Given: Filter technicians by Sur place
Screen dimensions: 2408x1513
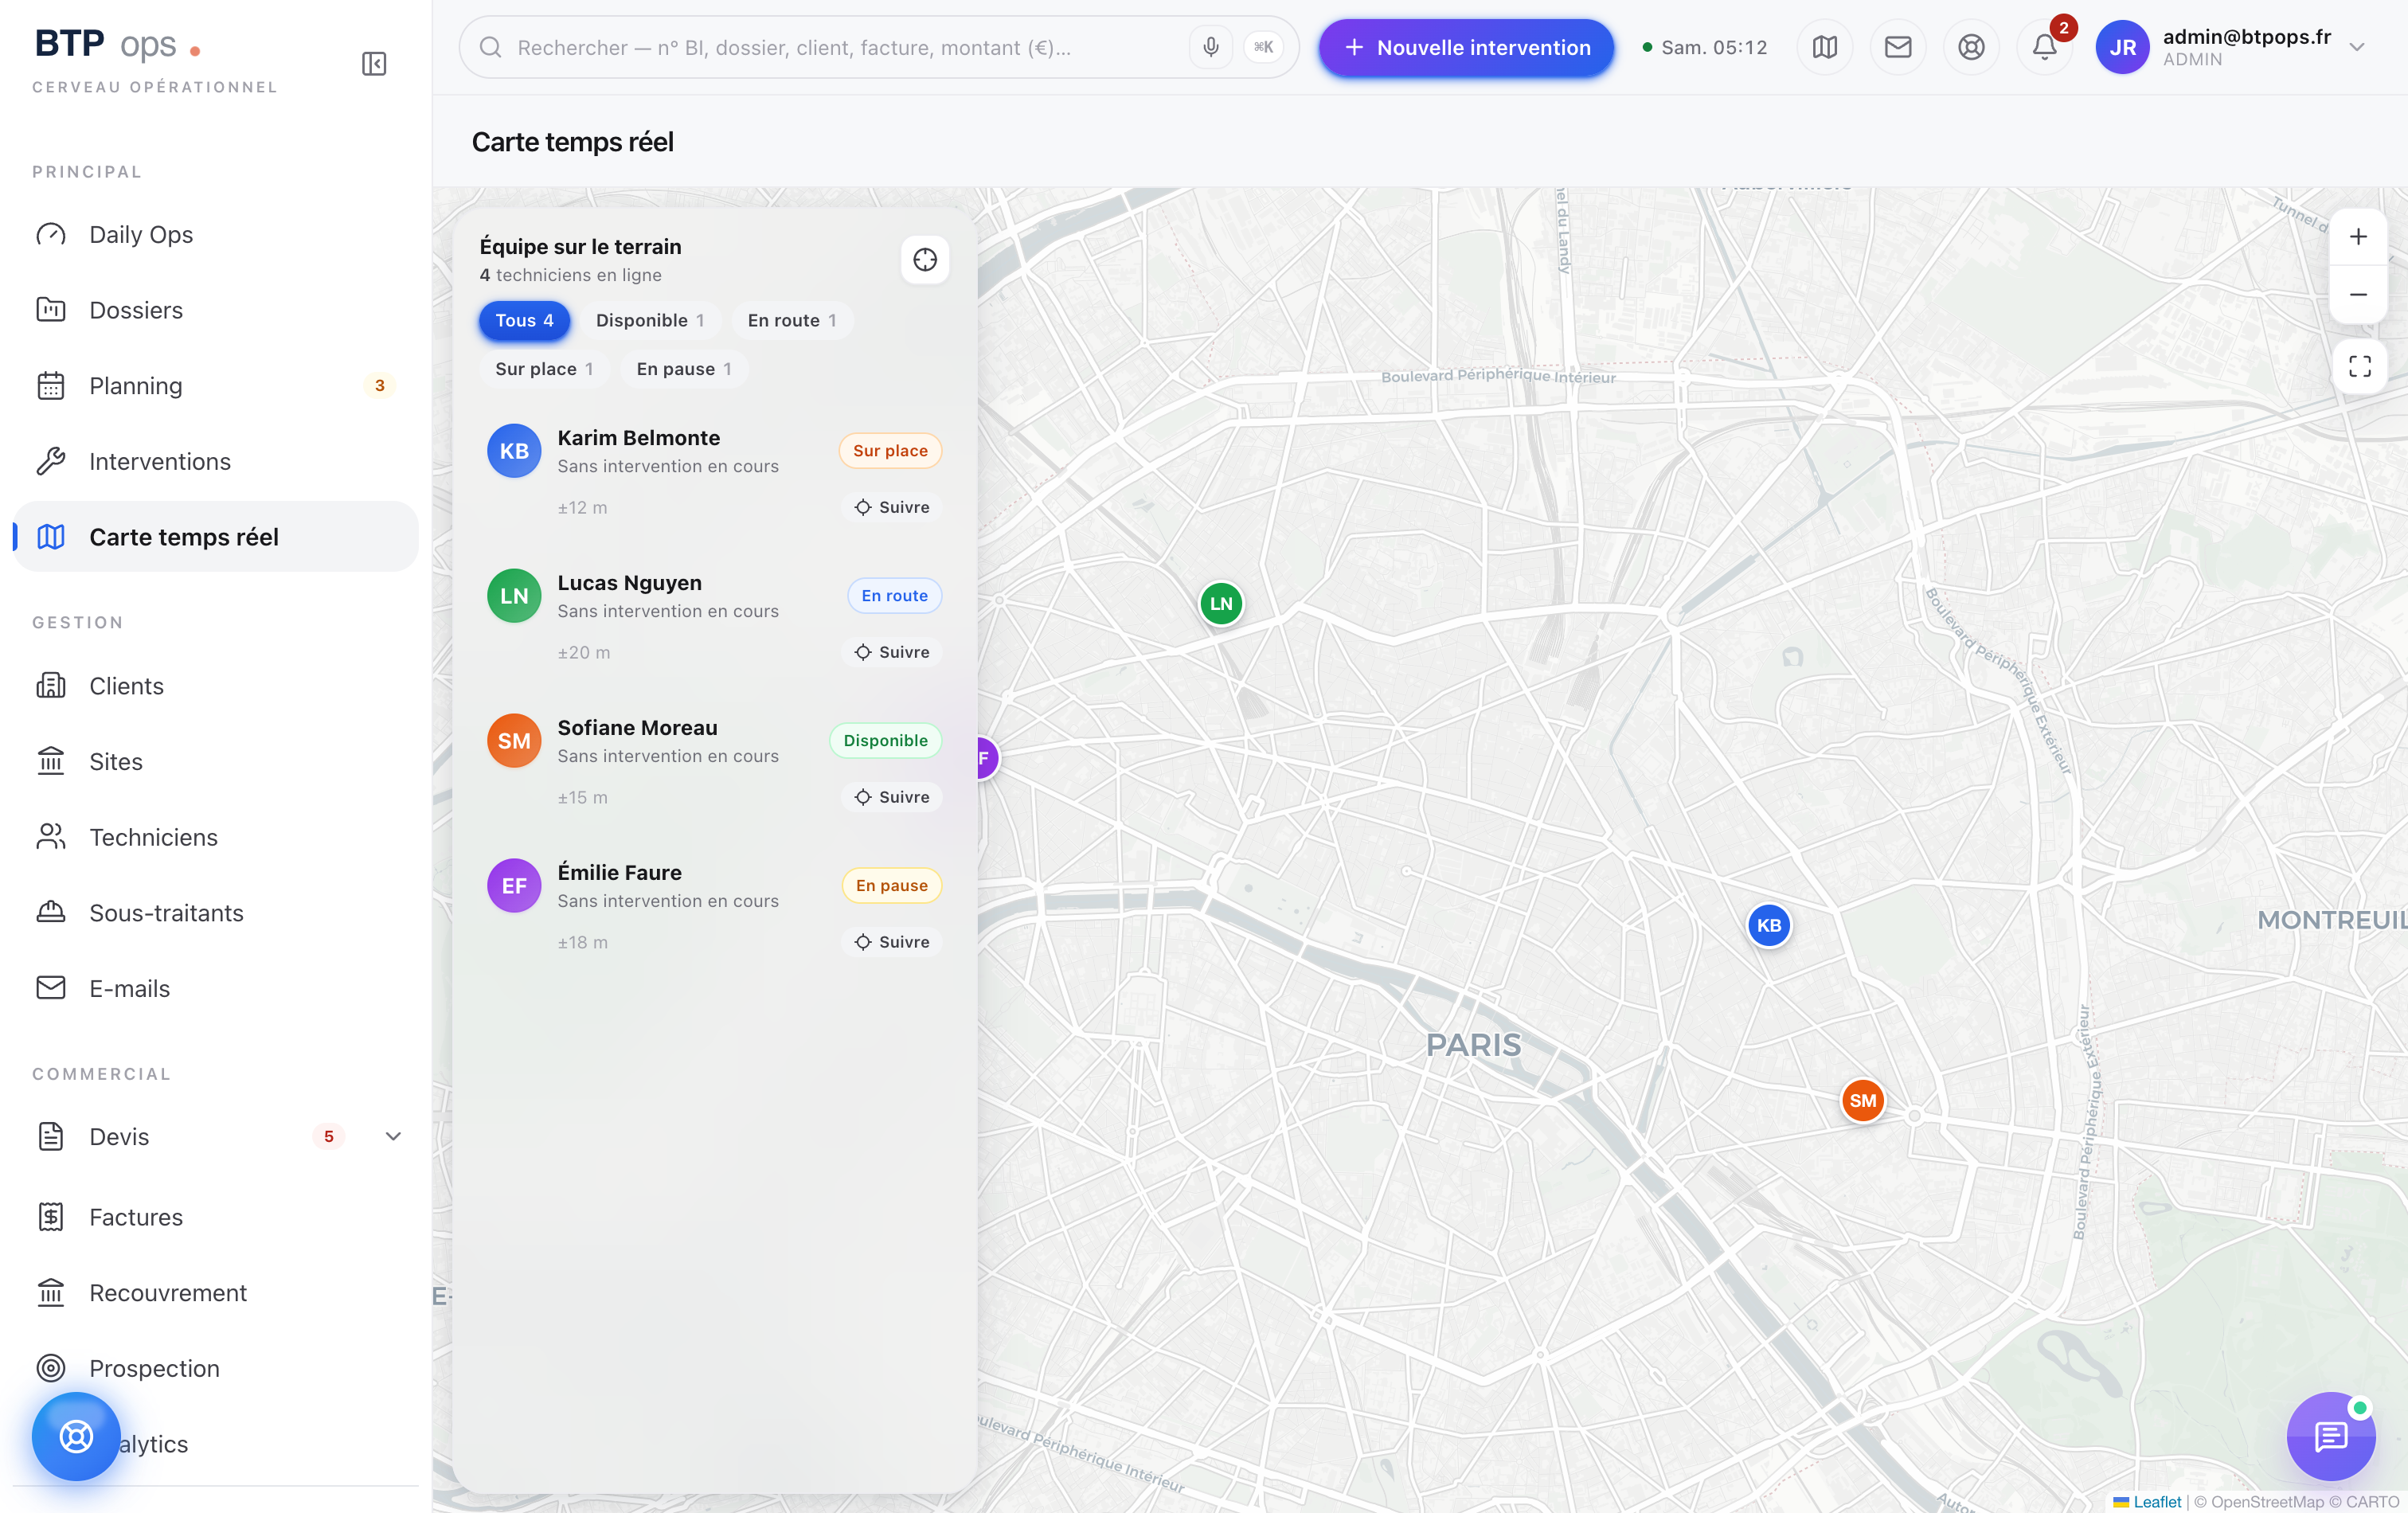Looking at the screenshot, I should pos(544,369).
